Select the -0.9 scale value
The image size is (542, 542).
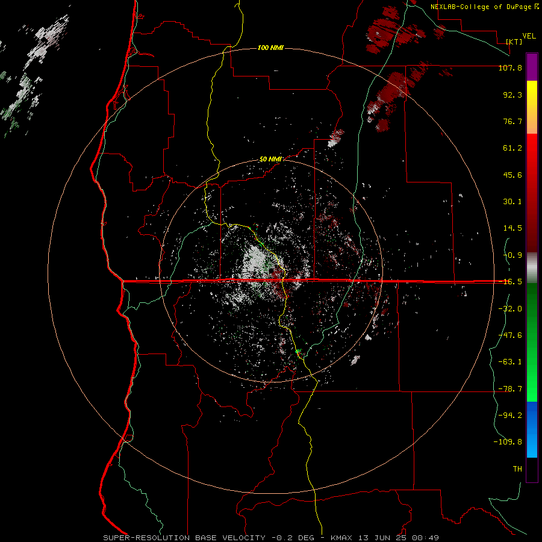click(512, 255)
